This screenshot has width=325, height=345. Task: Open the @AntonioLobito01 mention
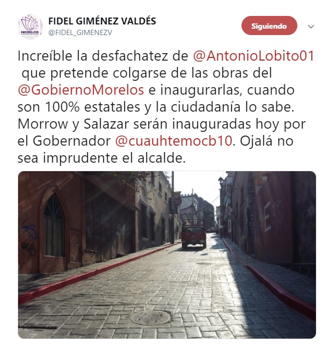coord(253,56)
